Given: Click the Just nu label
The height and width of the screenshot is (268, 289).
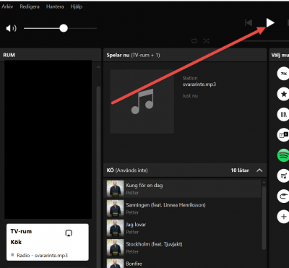Looking at the screenshot, I should click(190, 96).
